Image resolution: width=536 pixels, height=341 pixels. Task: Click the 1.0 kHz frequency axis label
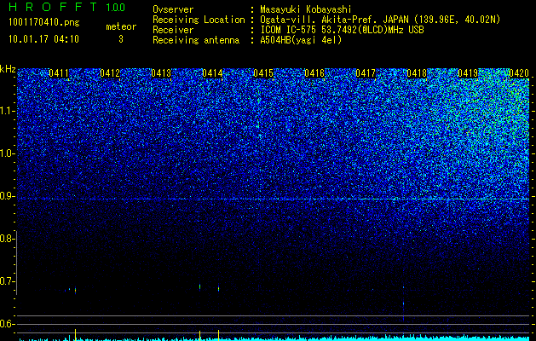(8, 153)
